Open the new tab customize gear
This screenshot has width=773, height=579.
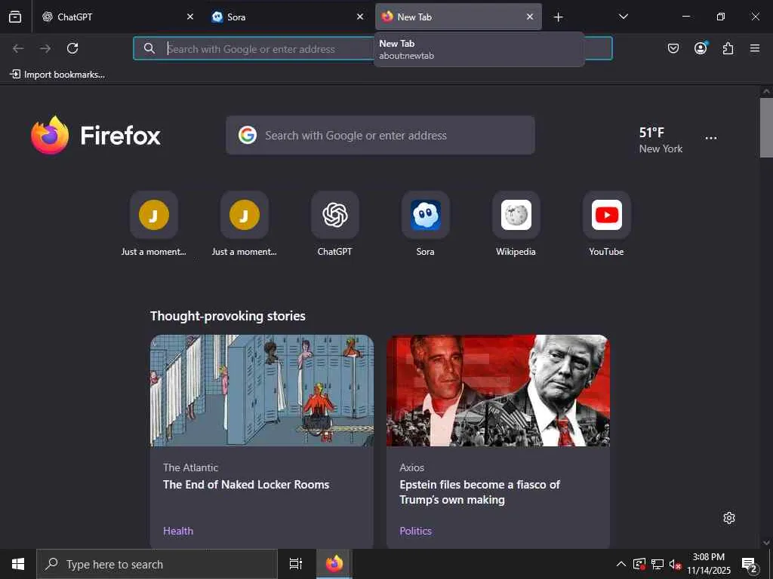(729, 518)
